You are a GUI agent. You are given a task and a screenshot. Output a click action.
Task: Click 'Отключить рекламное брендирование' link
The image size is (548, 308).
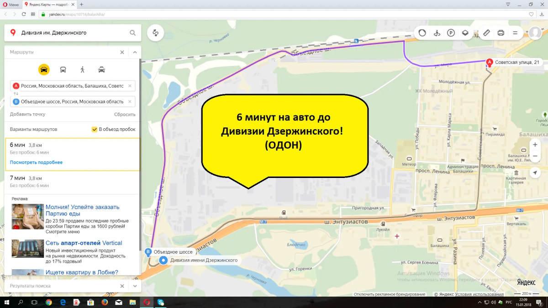(x=389, y=294)
